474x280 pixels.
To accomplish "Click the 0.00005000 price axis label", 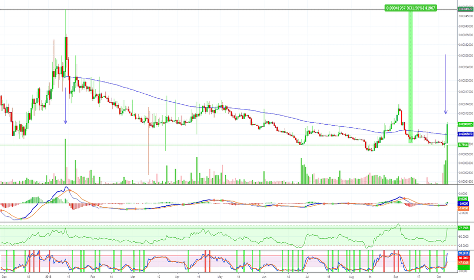I will click(465, 154).
